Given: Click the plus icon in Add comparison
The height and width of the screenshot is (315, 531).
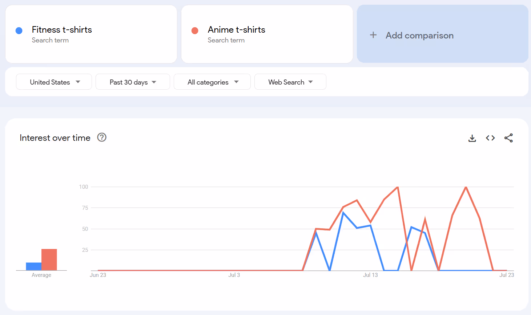Looking at the screenshot, I should coord(373,35).
